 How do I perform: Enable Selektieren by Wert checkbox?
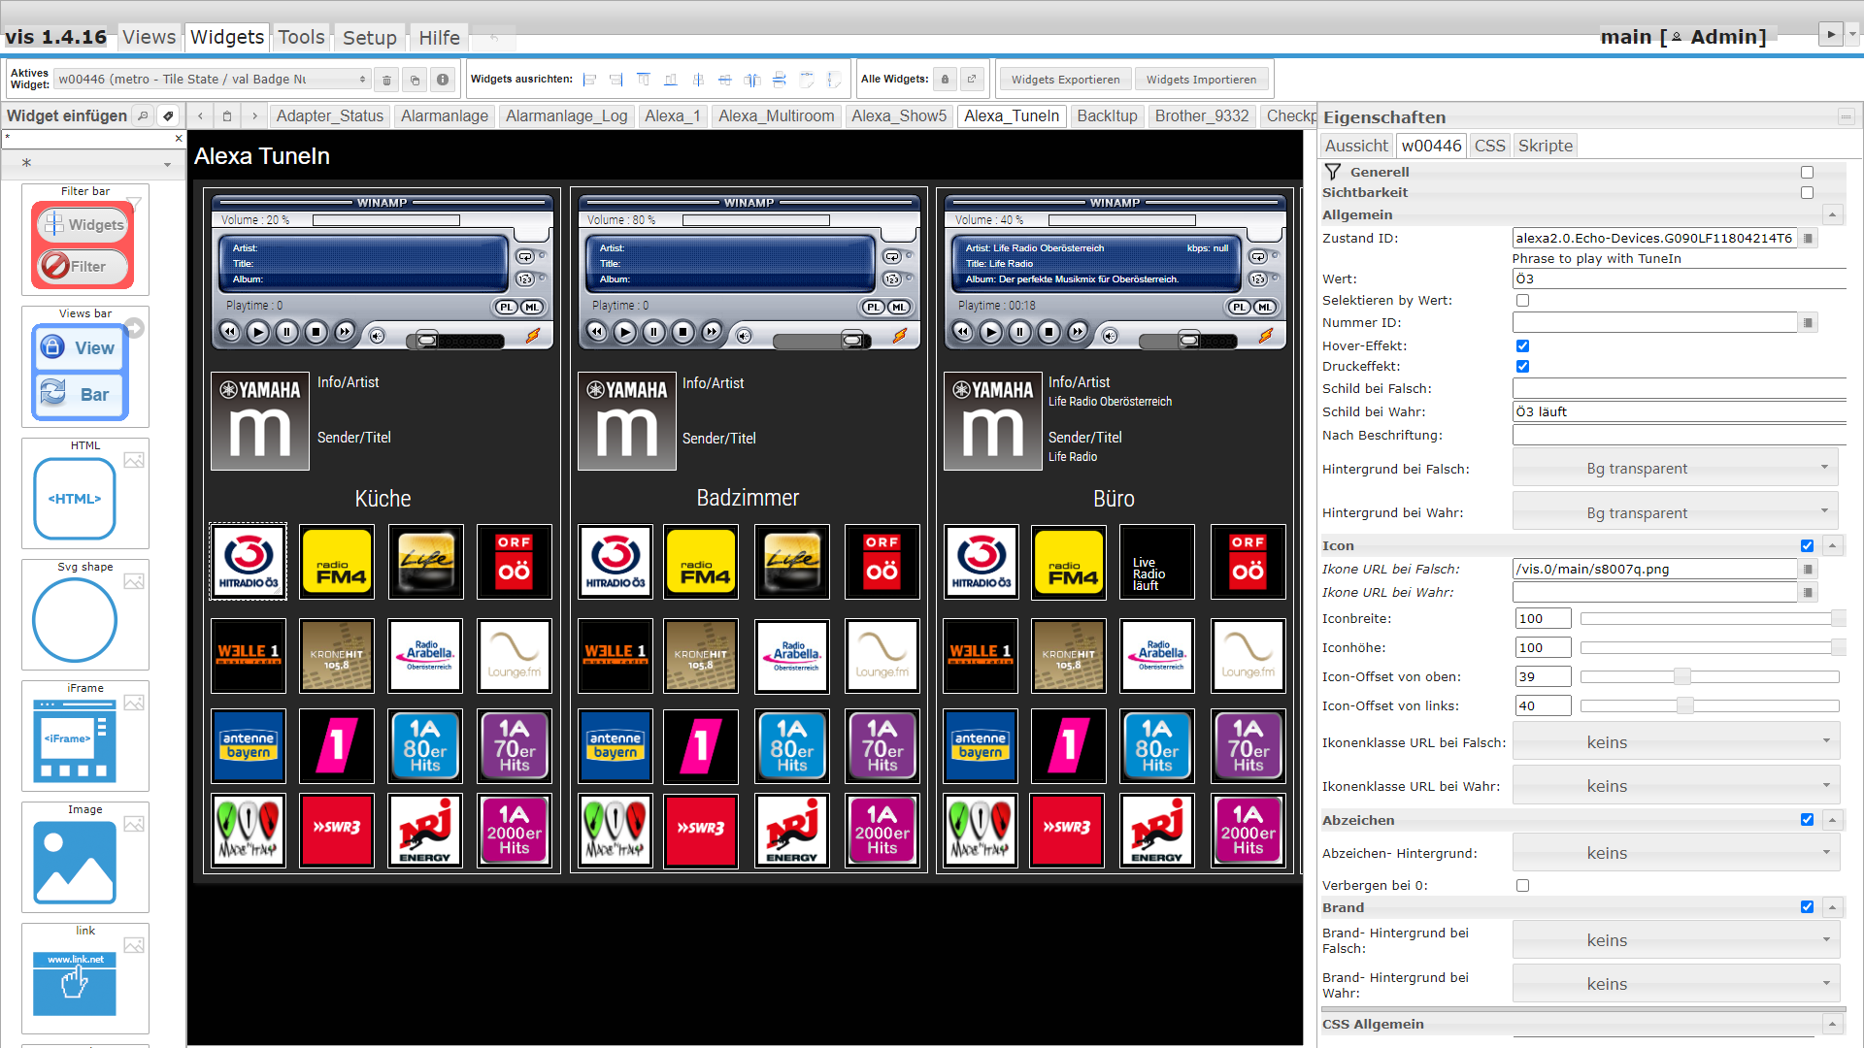pos(1522,301)
